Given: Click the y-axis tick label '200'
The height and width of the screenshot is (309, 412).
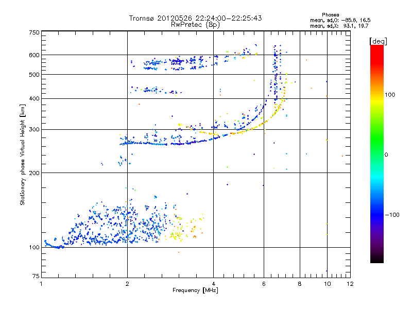Looking at the screenshot, I should coord(35,173).
